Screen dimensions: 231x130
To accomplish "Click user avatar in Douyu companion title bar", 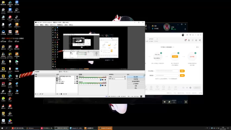I will [x=183, y=35].
